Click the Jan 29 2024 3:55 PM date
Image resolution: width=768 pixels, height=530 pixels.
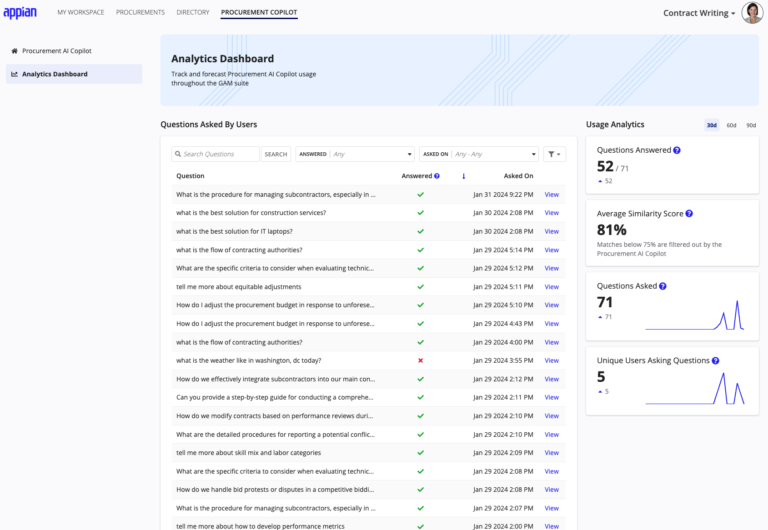(x=503, y=360)
